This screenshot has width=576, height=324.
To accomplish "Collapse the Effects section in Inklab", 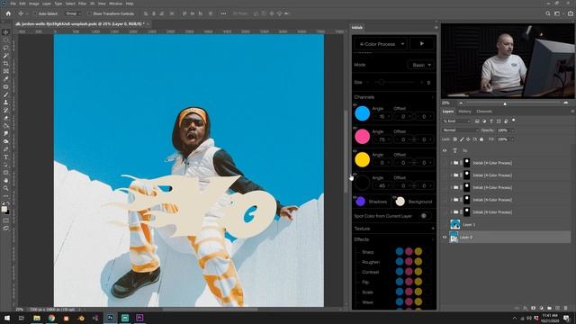I will coord(433,239).
